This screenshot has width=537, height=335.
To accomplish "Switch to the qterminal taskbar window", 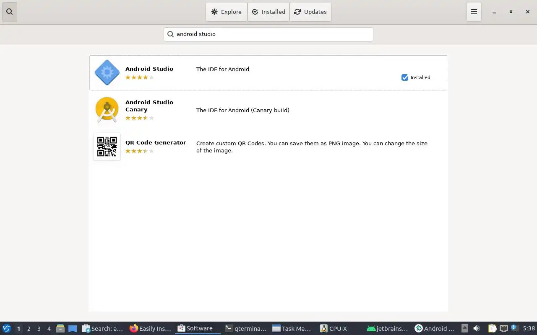I will coord(245,329).
